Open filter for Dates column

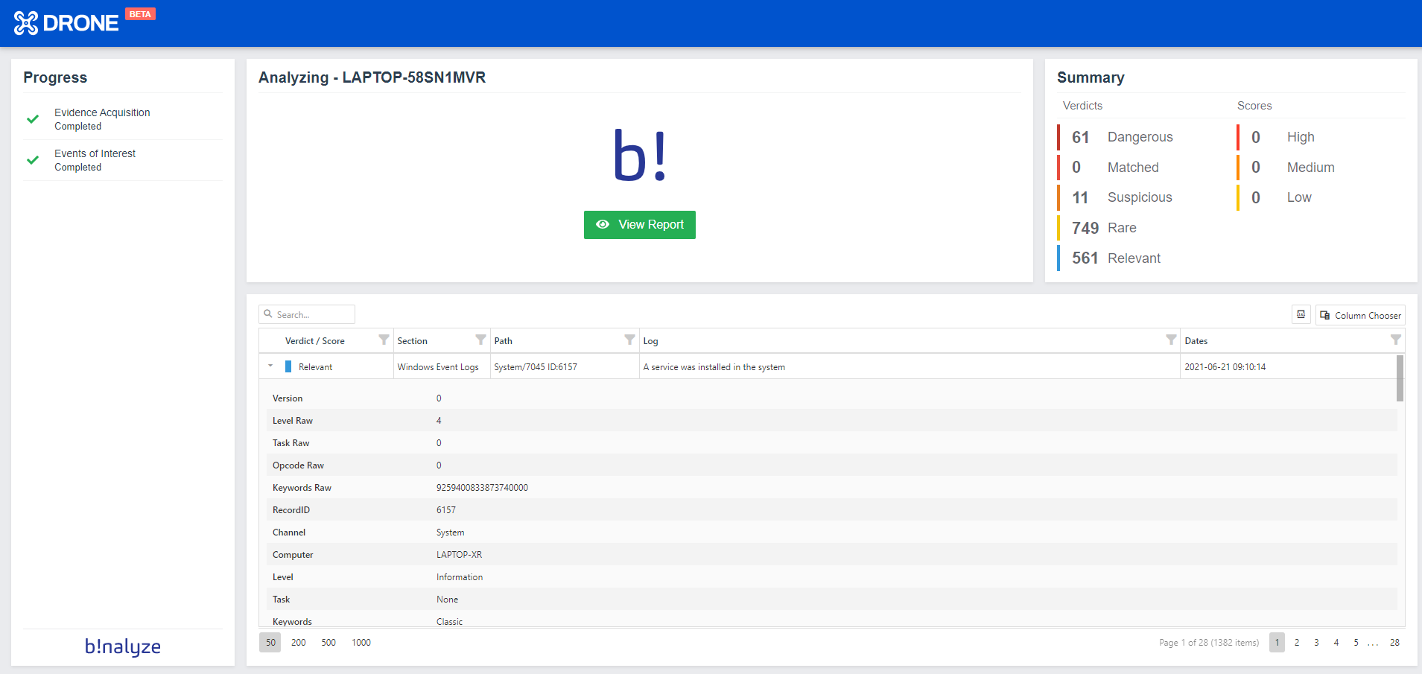[1395, 340]
